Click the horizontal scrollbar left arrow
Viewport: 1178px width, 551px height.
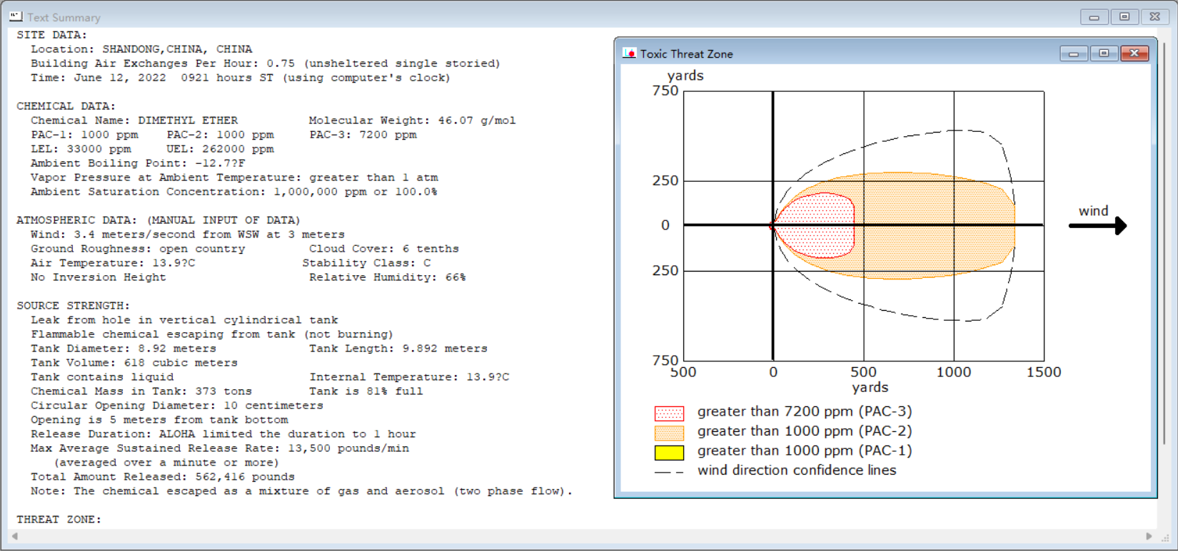click(15, 536)
